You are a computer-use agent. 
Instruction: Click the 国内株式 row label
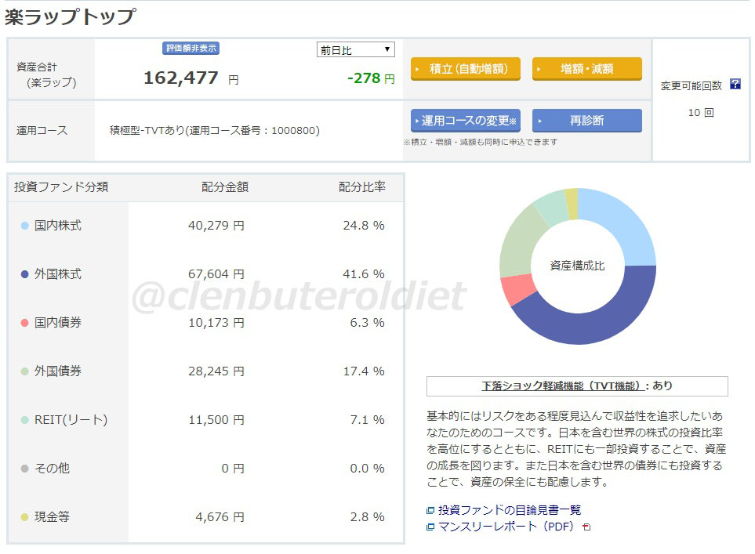58,225
